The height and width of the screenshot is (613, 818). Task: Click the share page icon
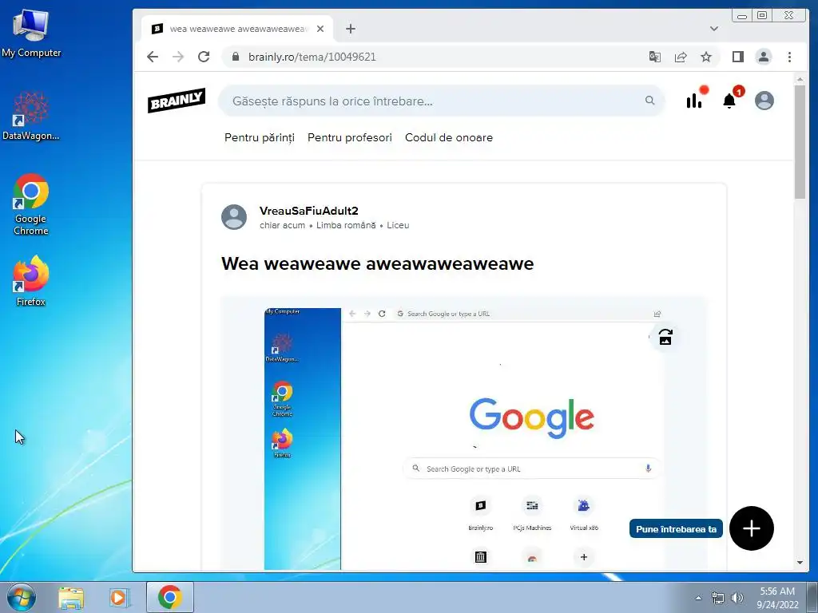point(681,57)
